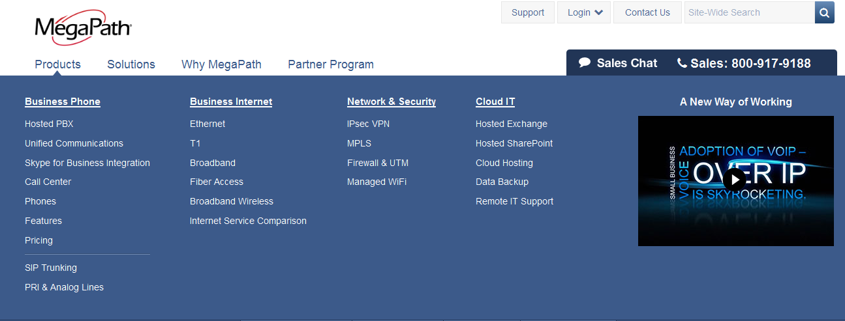Viewport: 845px width, 321px height.
Task: Expand the Login dropdown
Action: tap(583, 12)
